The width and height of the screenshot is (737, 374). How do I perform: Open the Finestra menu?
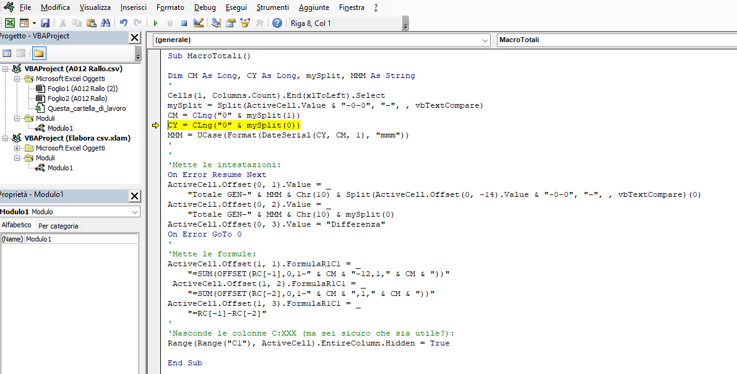point(351,7)
